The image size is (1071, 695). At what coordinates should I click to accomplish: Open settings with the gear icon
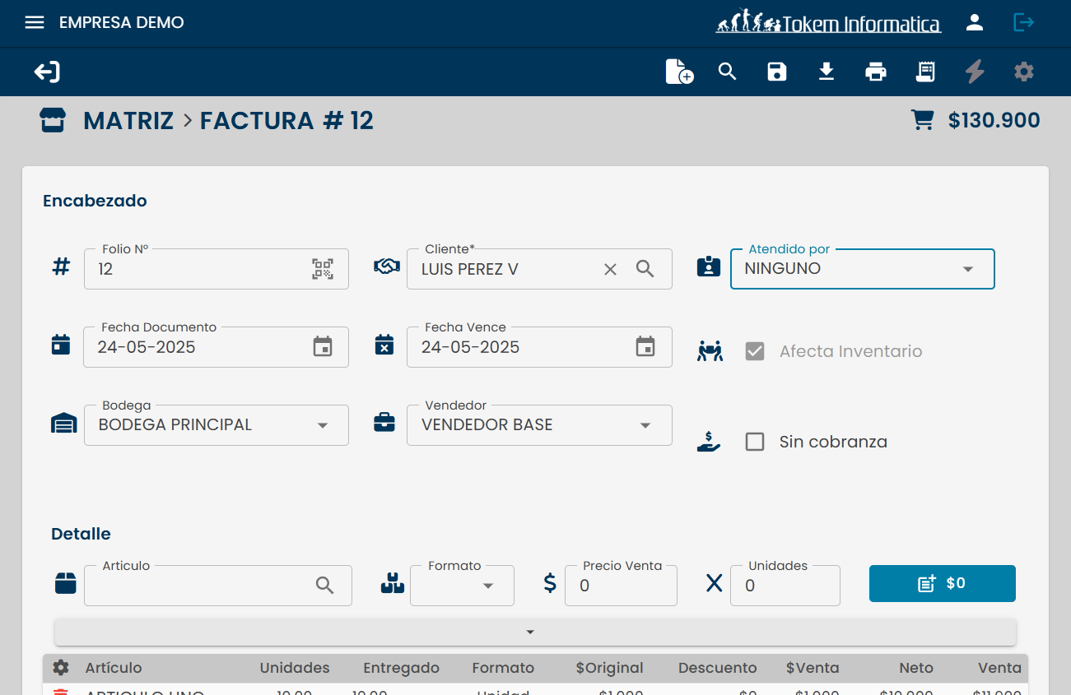pos(1023,72)
